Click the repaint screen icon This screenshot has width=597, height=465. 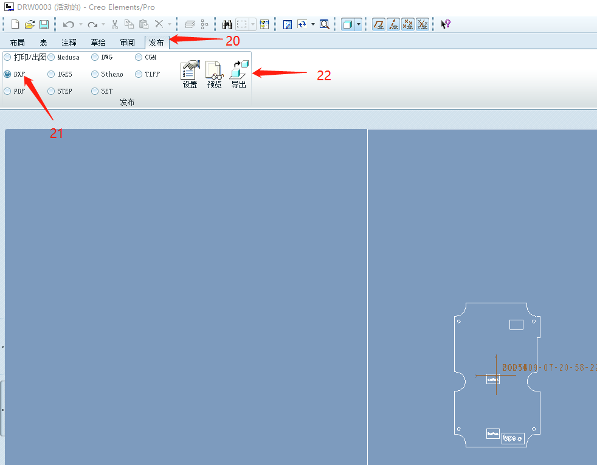[x=288, y=24]
